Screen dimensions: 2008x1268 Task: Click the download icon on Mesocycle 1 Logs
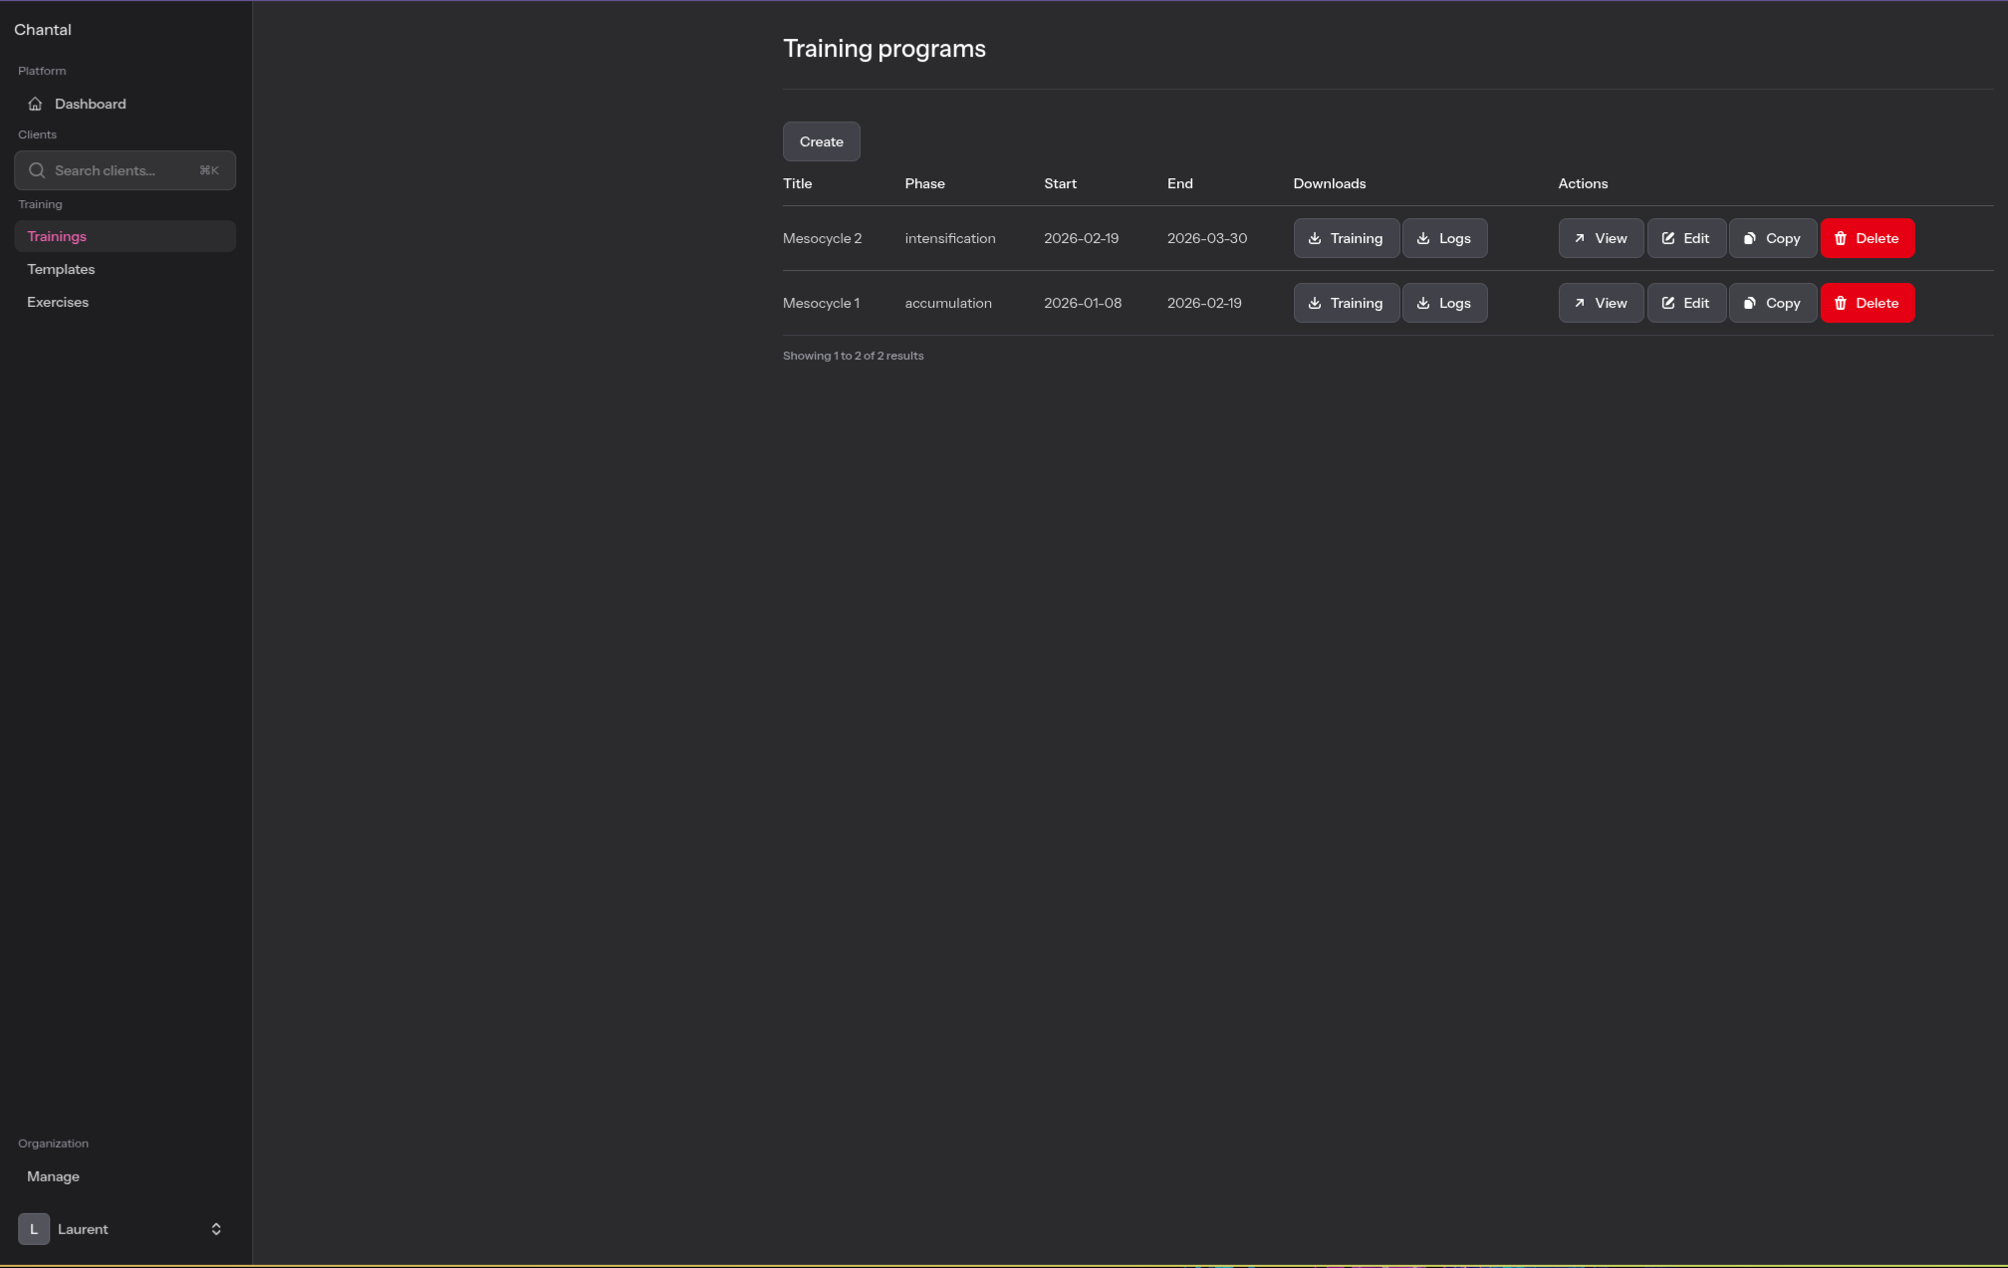pos(1423,303)
